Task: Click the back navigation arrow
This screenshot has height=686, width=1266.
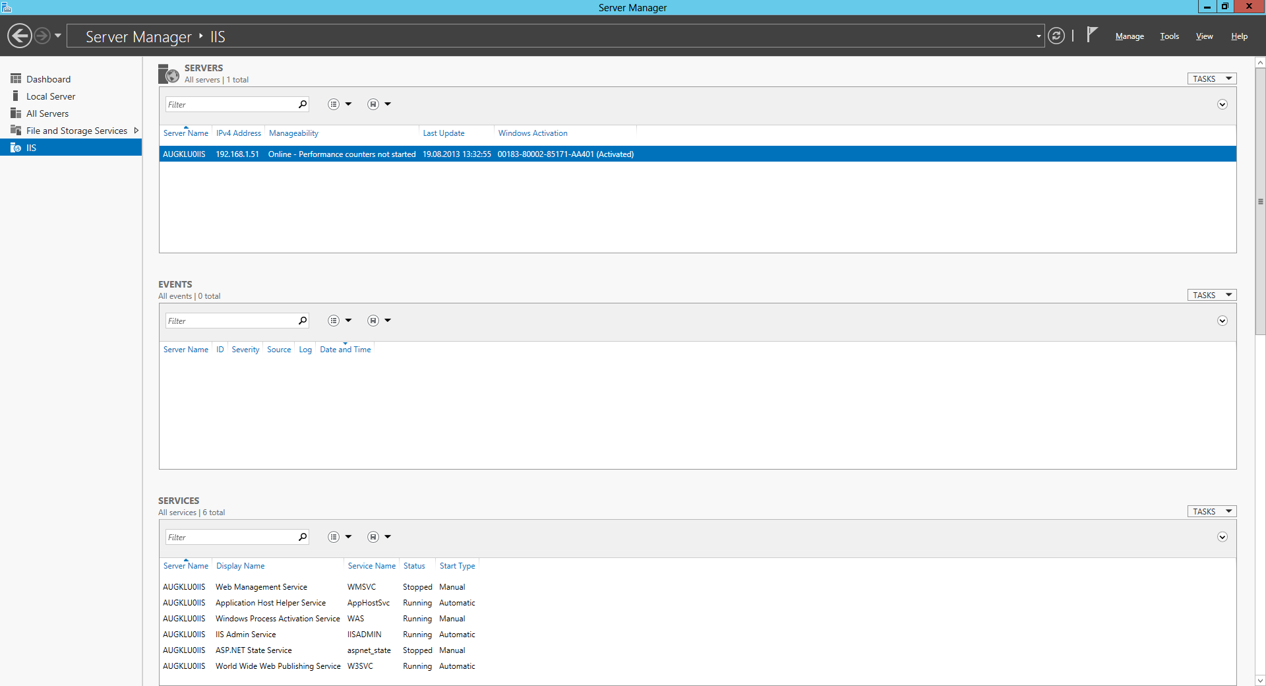Action: (x=20, y=36)
